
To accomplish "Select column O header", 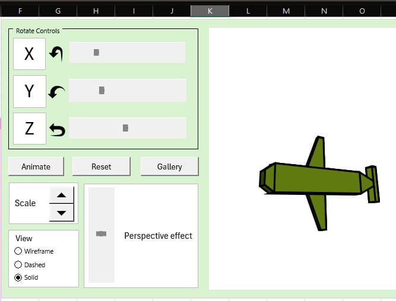I will coord(362,11).
